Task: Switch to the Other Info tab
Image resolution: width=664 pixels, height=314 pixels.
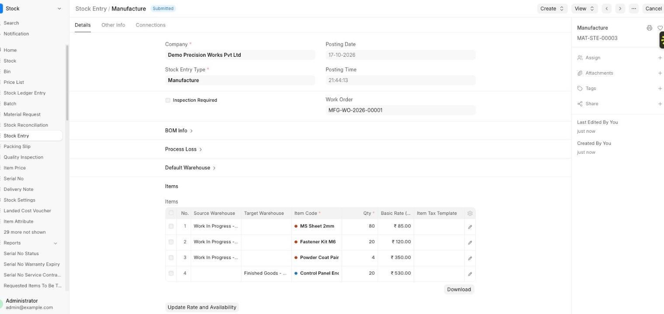Action: (x=113, y=25)
